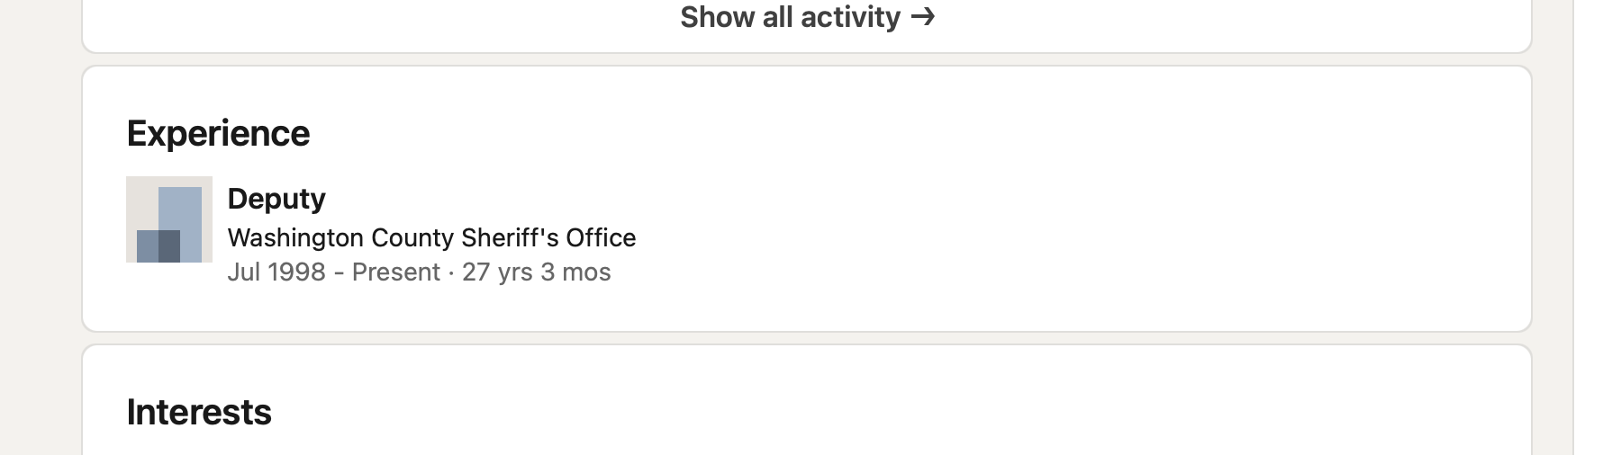
Task: Click the word Present in the date range
Action: tap(396, 272)
